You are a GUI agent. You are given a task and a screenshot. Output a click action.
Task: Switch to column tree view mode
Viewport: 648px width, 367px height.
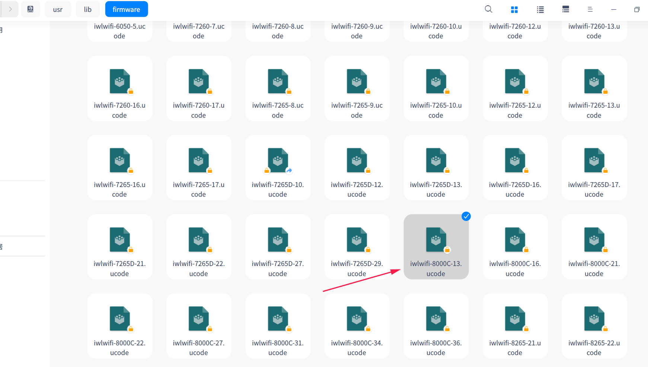565,10
